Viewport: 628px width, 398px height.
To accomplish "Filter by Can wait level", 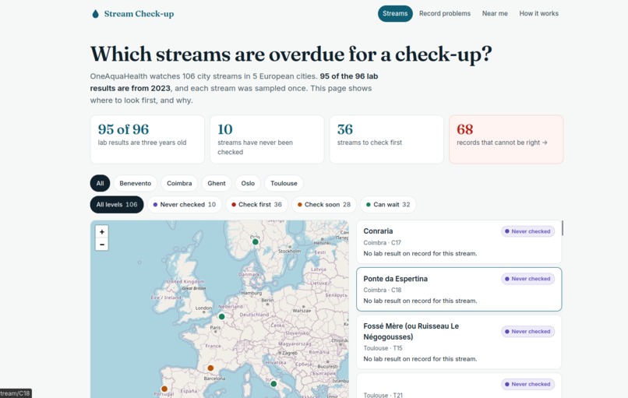I will coord(388,205).
